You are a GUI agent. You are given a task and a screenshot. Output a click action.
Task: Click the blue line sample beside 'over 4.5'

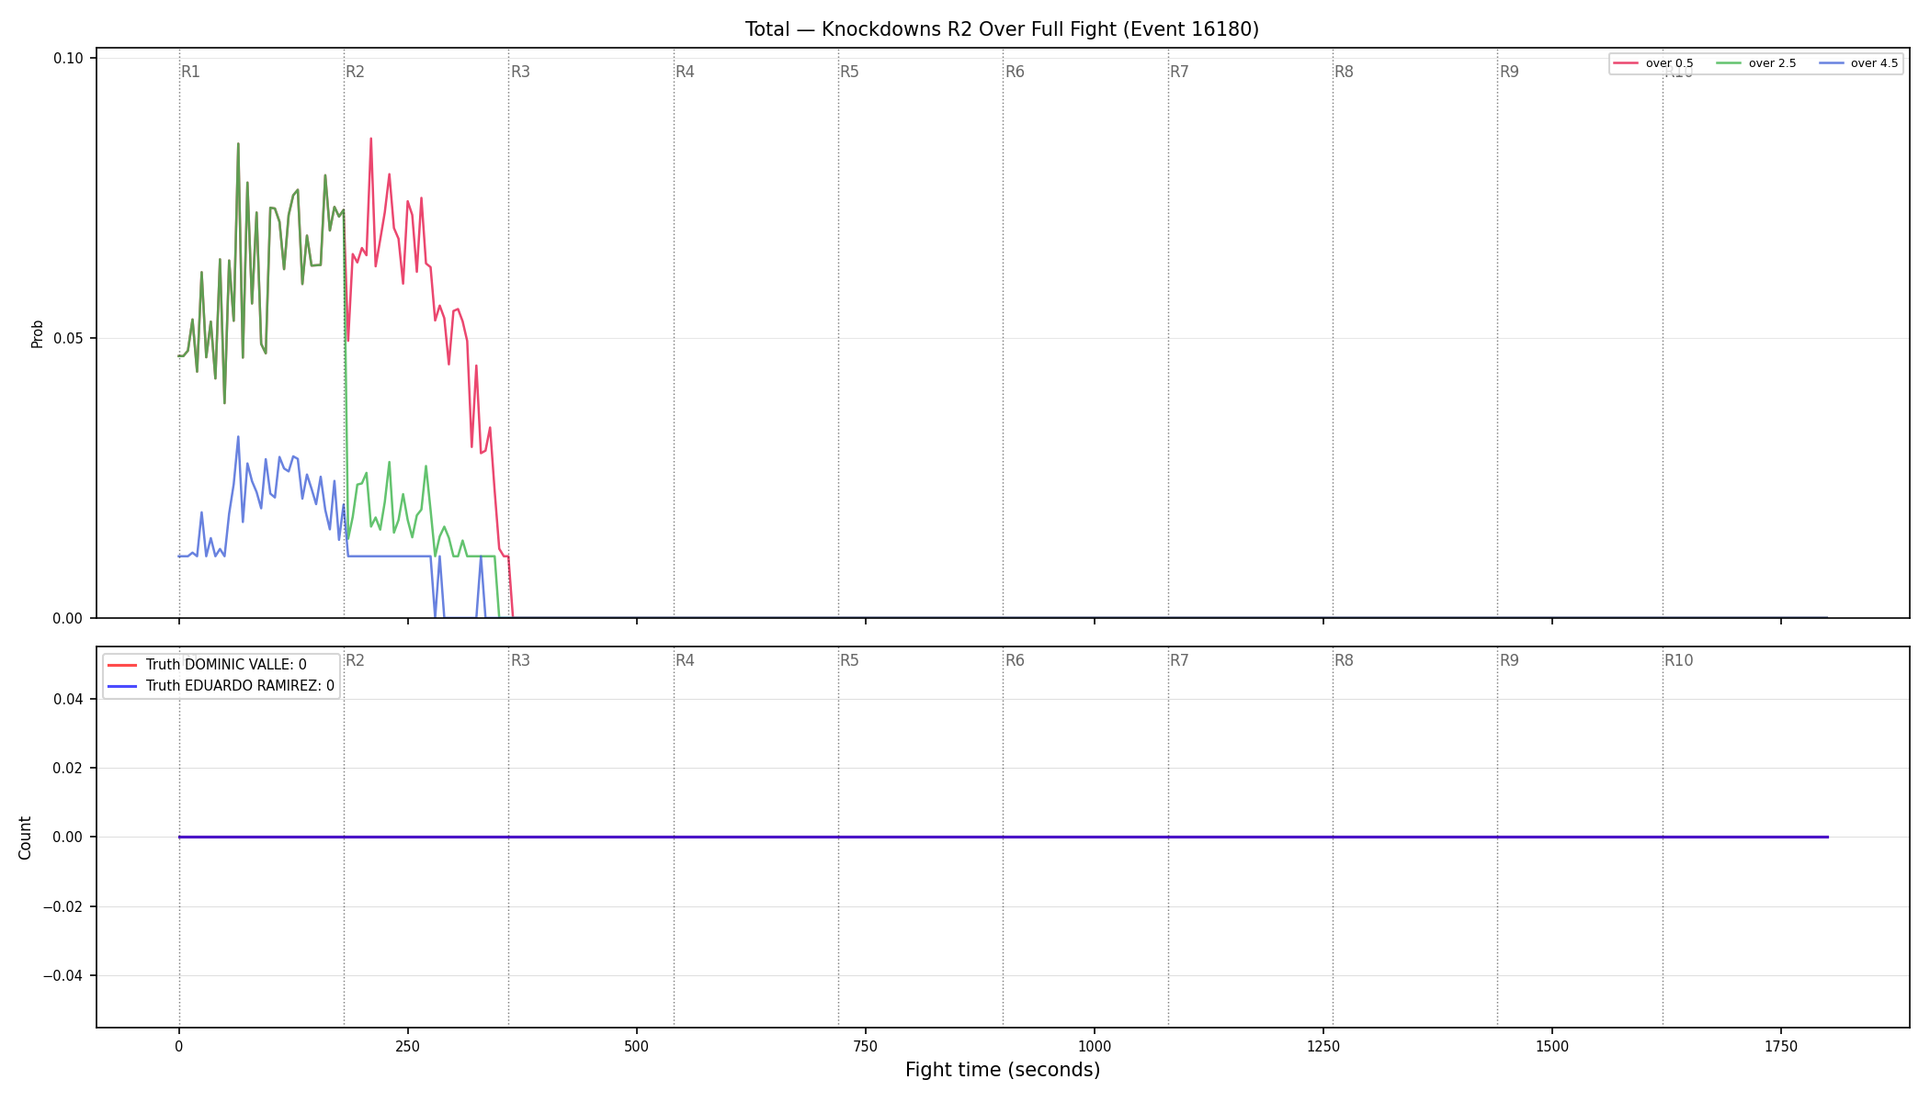(x=1831, y=63)
